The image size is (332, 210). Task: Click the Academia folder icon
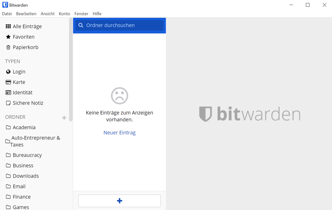point(8,127)
